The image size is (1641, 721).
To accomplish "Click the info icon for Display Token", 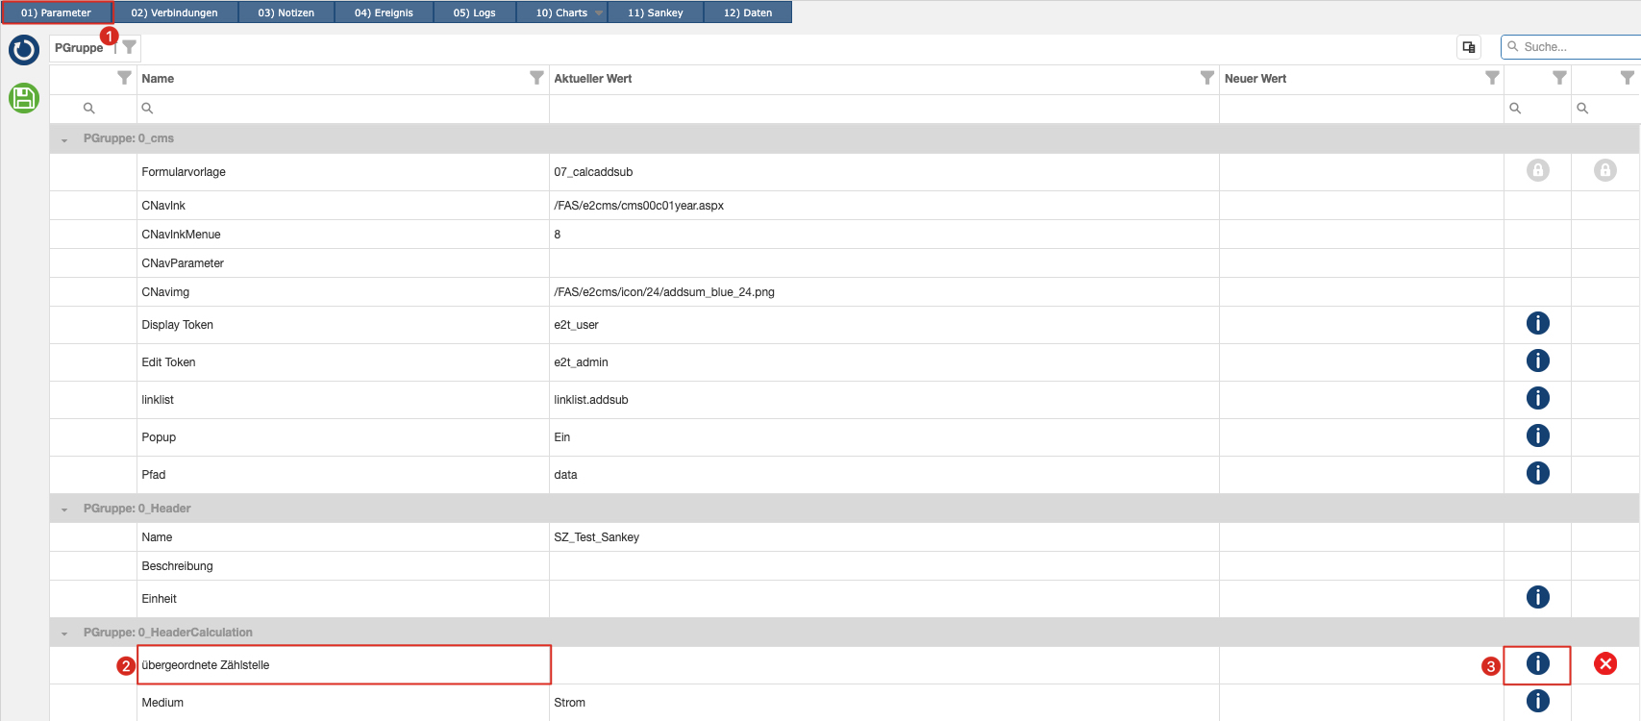I will 1537,324.
